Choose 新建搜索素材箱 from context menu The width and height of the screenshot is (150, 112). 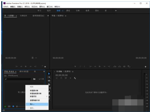(x=37, y=93)
